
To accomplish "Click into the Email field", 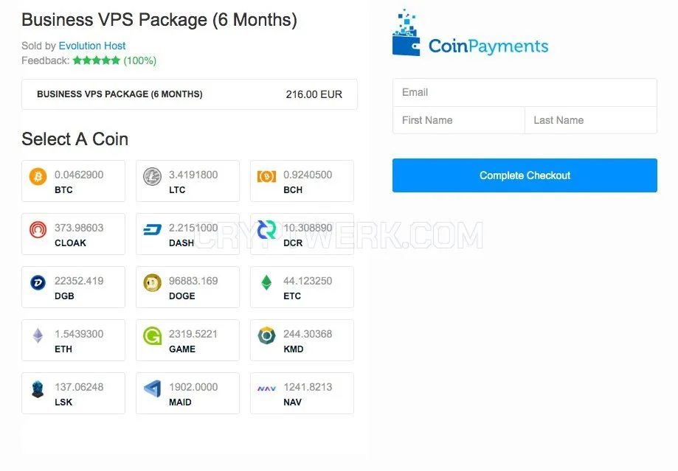I will (x=525, y=92).
